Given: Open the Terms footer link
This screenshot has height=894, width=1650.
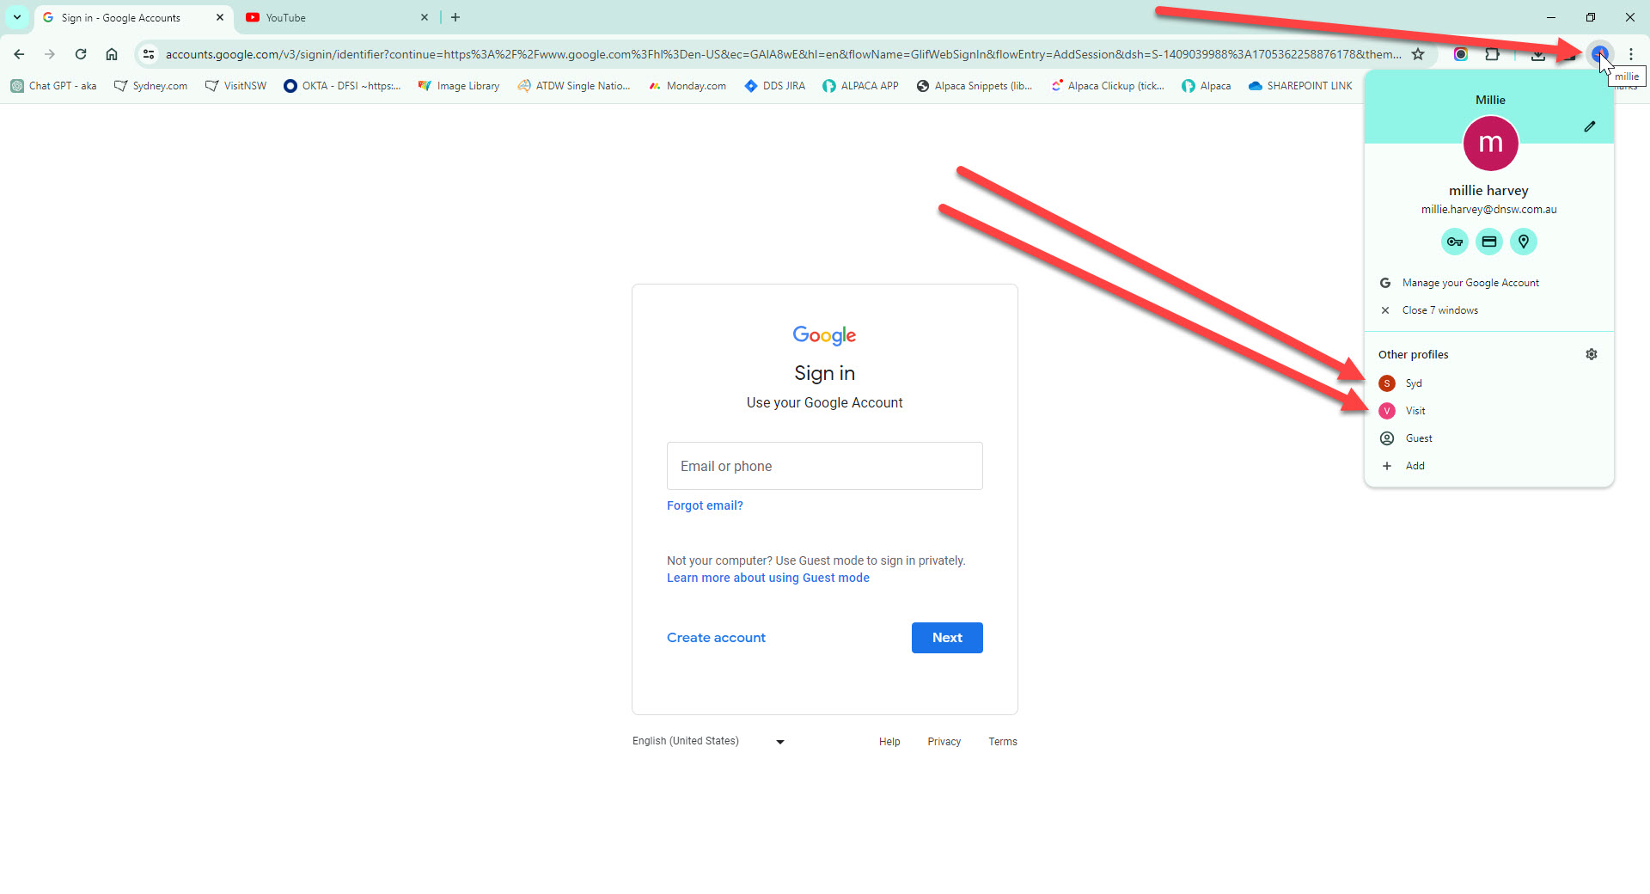Looking at the screenshot, I should click(1003, 742).
